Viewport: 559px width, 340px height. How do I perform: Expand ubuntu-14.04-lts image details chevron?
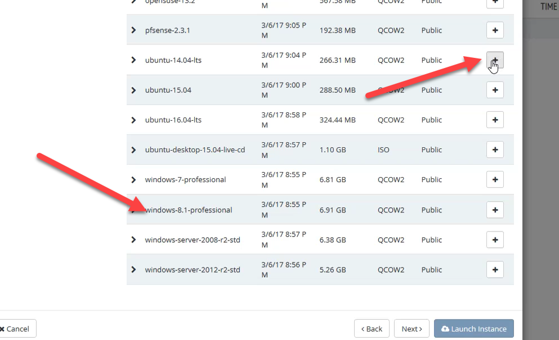click(x=133, y=60)
